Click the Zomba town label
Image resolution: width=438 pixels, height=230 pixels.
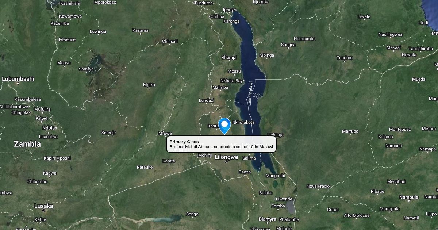[x=278, y=206]
